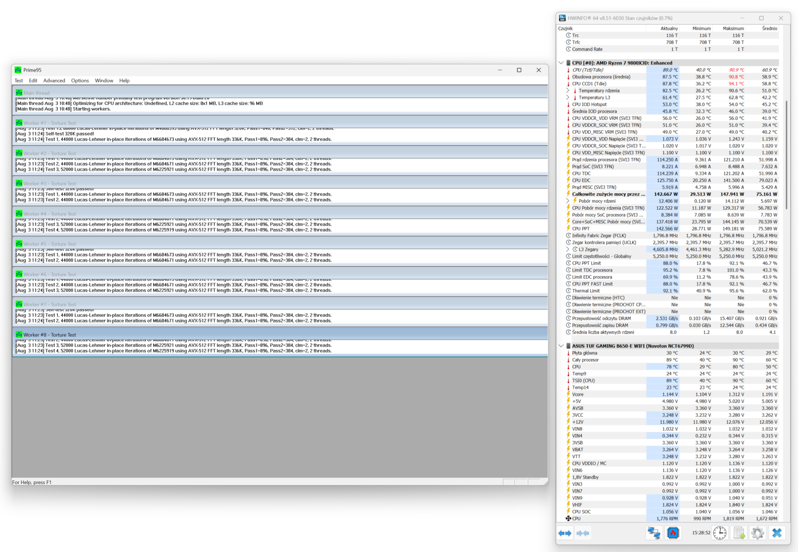This screenshot has width=798, height=552.
Task: Expand the Temperatury rdzenia subgroup
Action: 568,91
